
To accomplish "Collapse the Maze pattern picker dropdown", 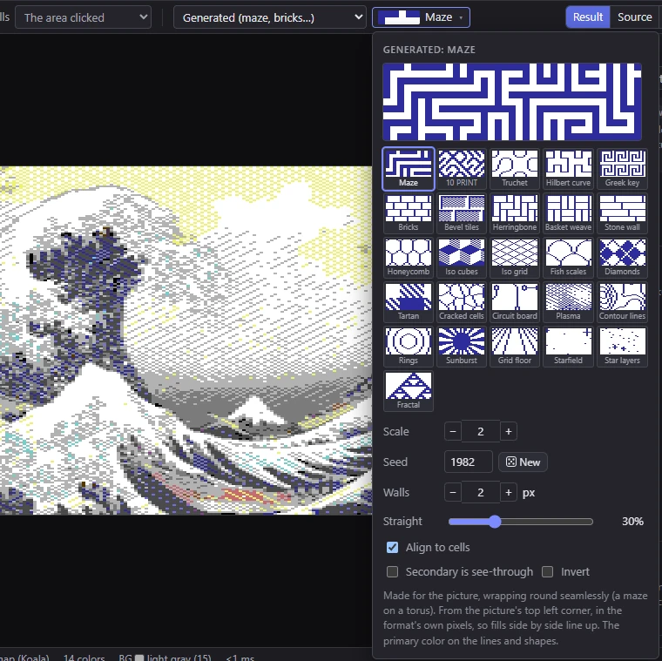I will pyautogui.click(x=421, y=17).
